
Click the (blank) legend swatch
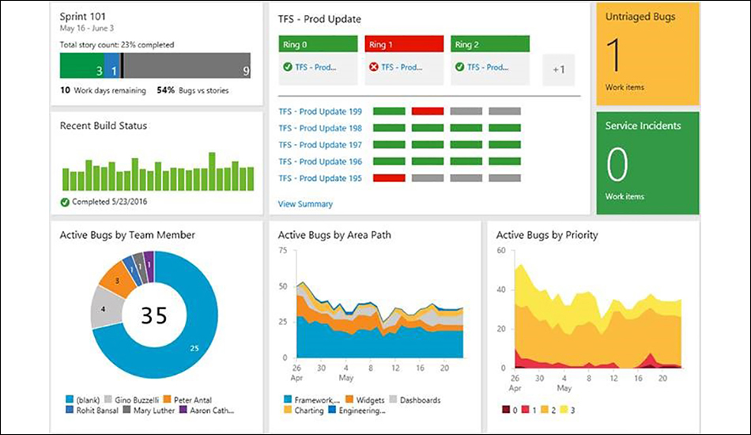click(x=70, y=399)
